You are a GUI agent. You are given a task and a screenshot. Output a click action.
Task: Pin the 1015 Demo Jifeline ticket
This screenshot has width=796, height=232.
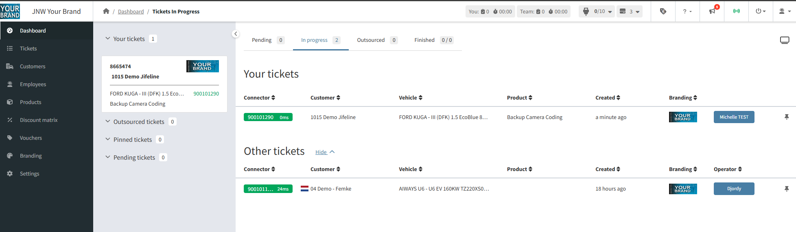(x=786, y=117)
